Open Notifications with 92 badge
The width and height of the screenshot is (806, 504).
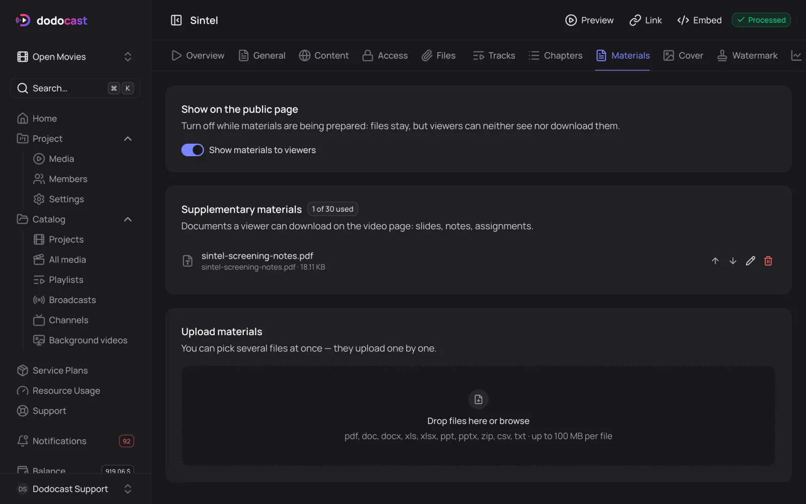(x=75, y=441)
